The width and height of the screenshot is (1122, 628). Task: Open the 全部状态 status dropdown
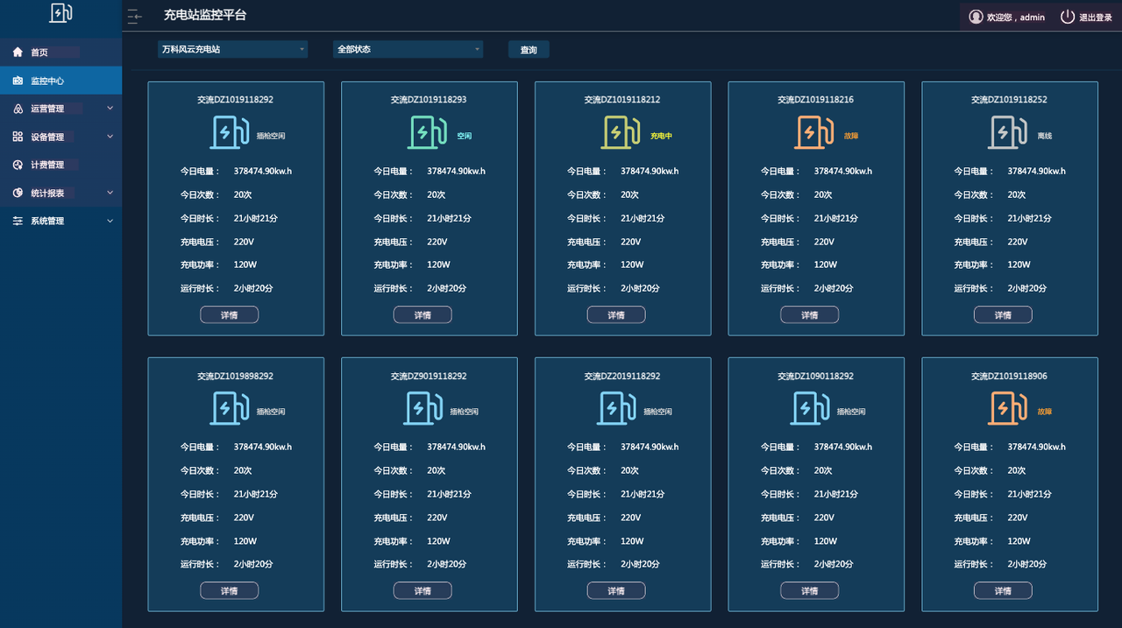[x=408, y=49]
